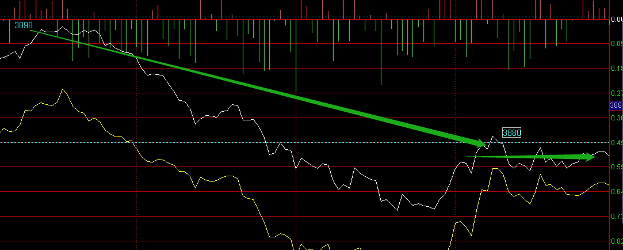Click the 3898 price label
Viewport: 623px width, 250px height.
point(24,25)
